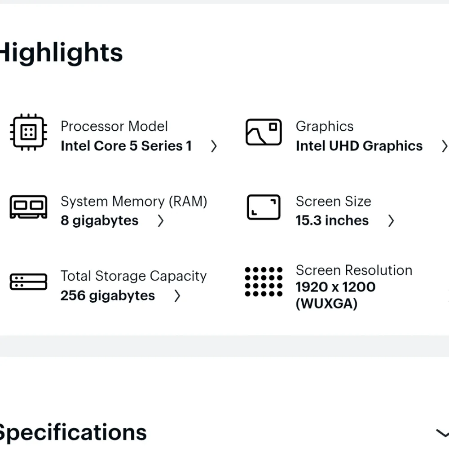This screenshot has height=449, width=449.
Task: Open the 15.3 inches screen size chevron
Action: pyautogui.click(x=391, y=221)
